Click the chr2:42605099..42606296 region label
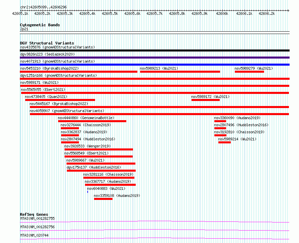Viewport: 299px width, 243px height. (x=43, y=7)
